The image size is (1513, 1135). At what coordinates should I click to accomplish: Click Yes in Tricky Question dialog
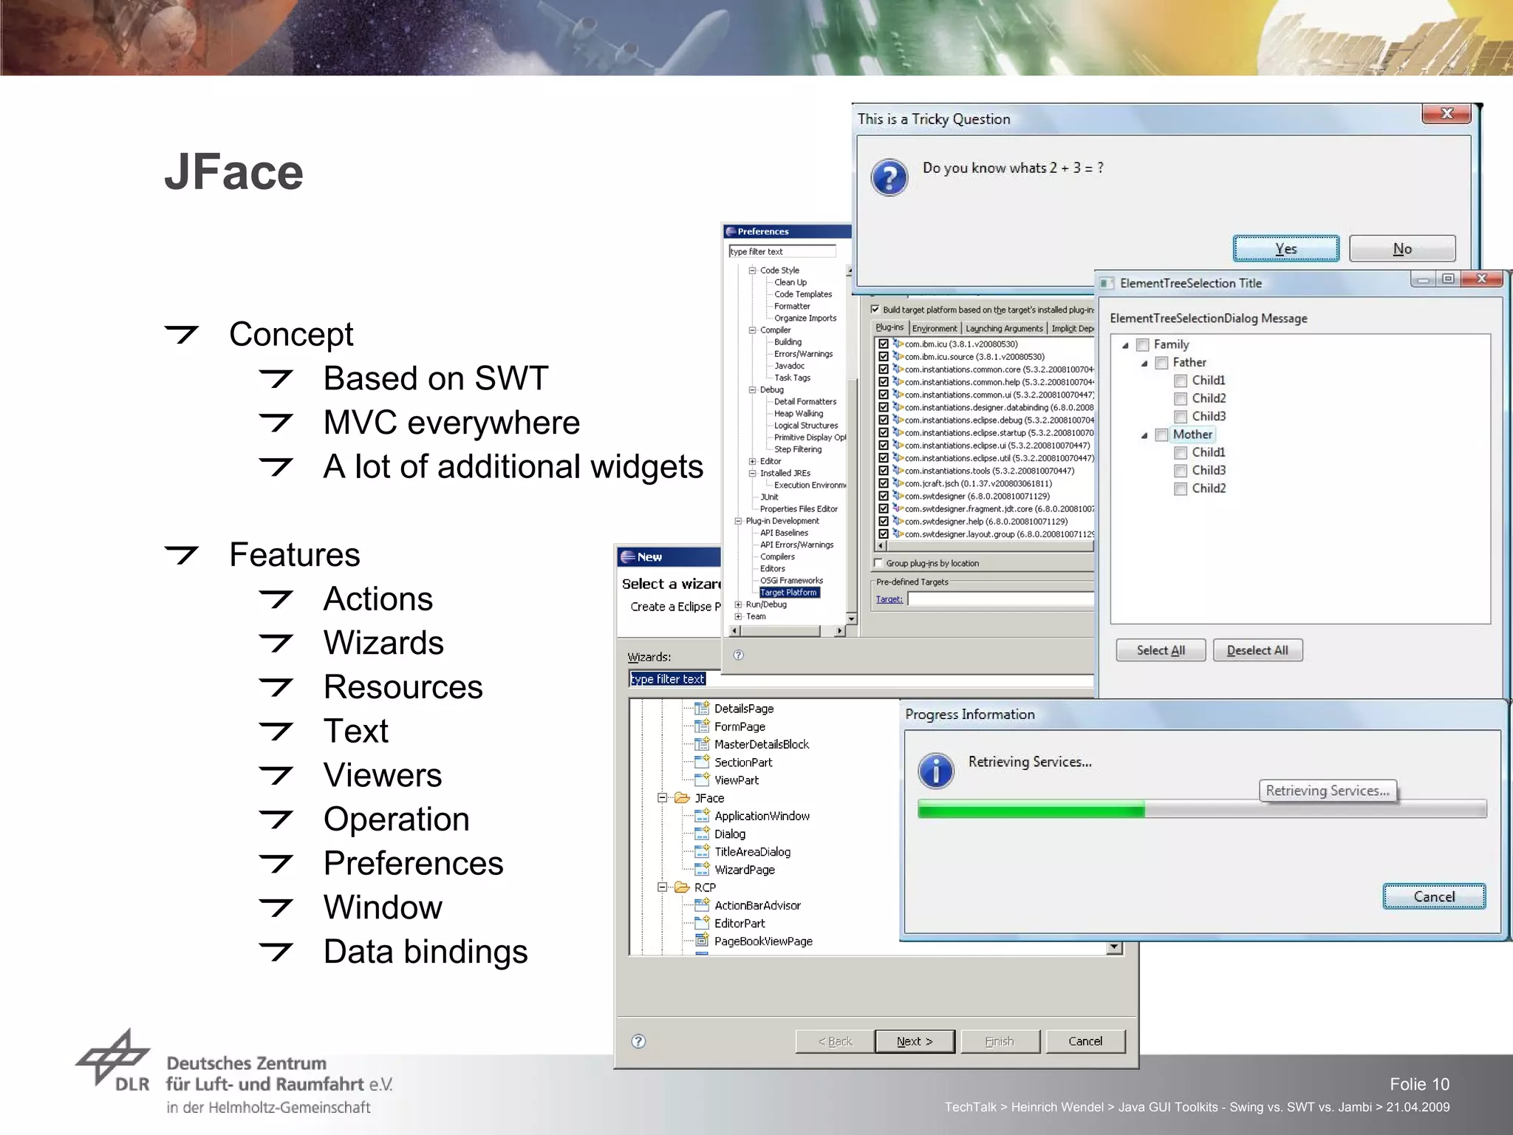(x=1285, y=249)
